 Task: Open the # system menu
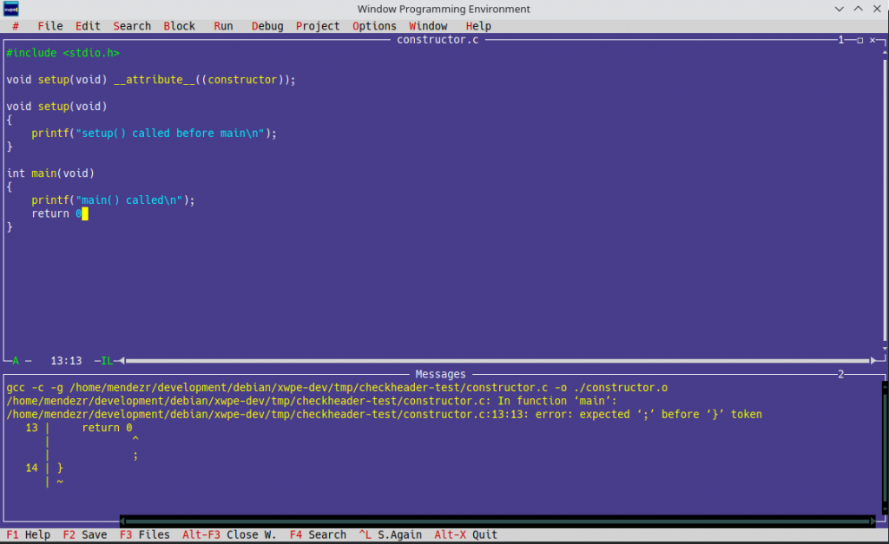[16, 26]
